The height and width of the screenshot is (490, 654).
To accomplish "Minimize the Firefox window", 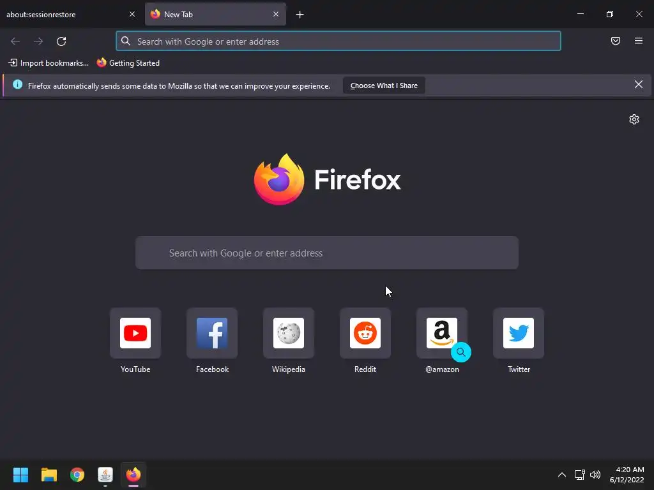I will 580,14.
